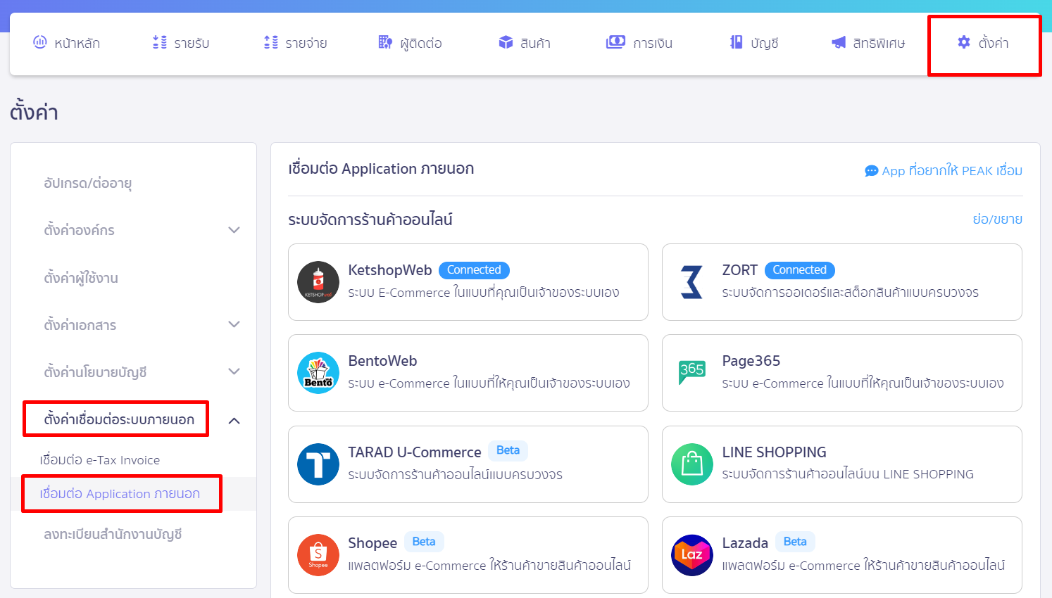This screenshot has height=598, width=1052.
Task: Click the chat bubble icon beside App request link
Action: coord(871,171)
